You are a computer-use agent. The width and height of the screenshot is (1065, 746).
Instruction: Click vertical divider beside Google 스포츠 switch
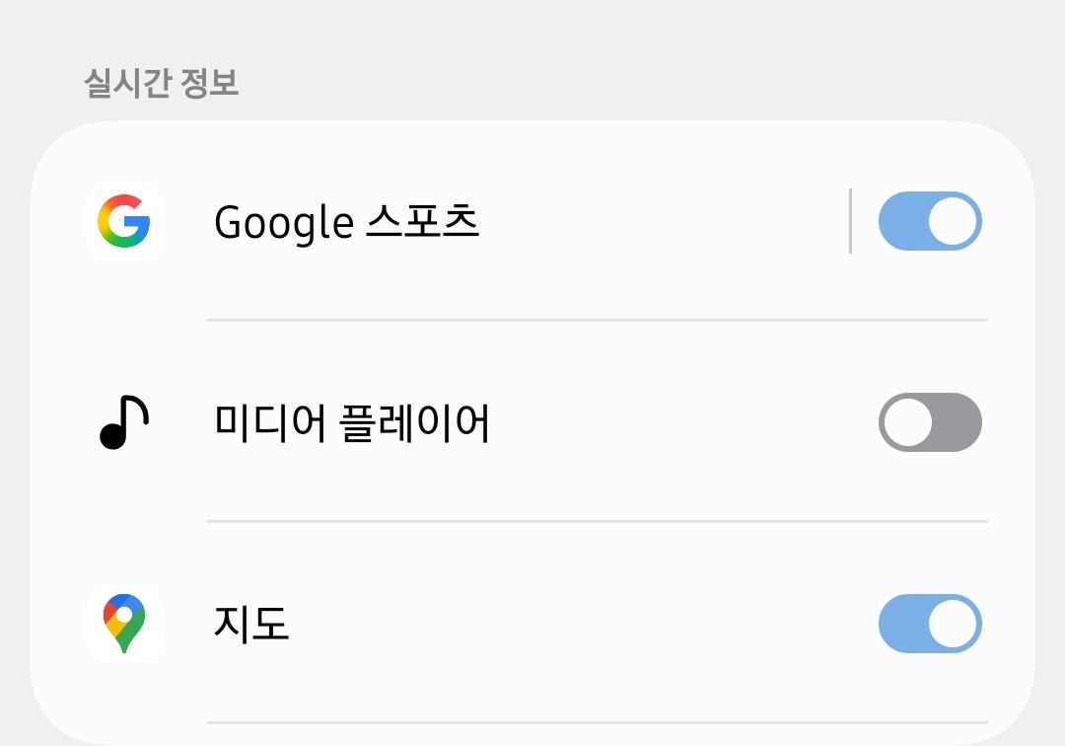tap(850, 221)
